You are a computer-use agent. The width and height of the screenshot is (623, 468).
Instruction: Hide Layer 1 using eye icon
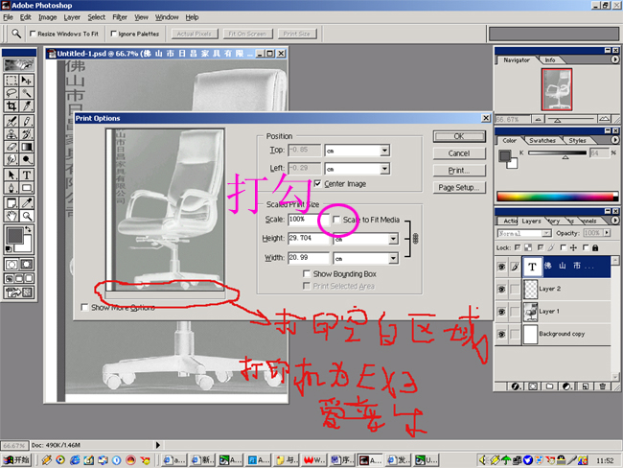pyautogui.click(x=502, y=312)
